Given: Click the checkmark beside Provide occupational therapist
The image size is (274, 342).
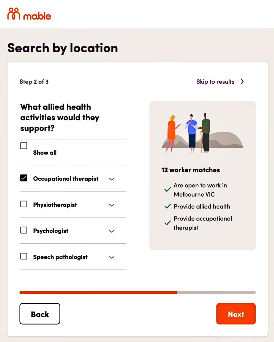Looking at the screenshot, I should (167, 223).
